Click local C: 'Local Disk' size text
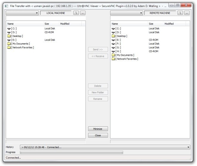Screen dimensions: 197x166 click(50, 29)
